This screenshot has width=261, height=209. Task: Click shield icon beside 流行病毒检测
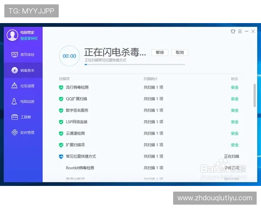61,88
